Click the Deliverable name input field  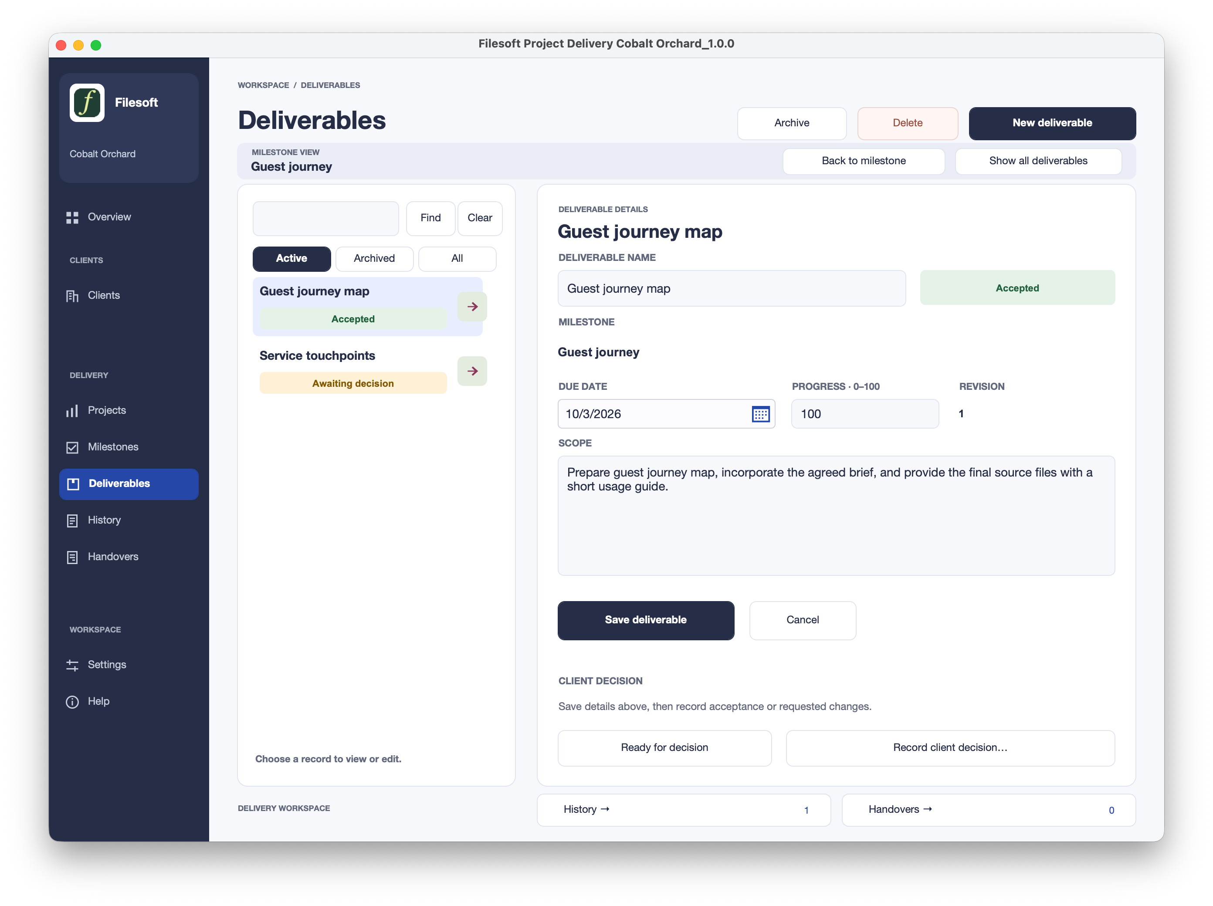[x=732, y=289]
